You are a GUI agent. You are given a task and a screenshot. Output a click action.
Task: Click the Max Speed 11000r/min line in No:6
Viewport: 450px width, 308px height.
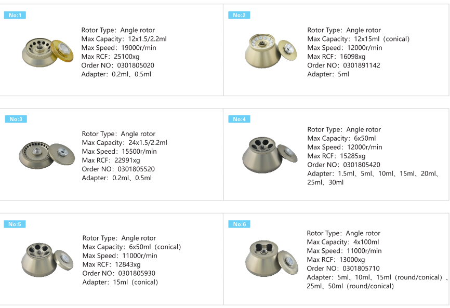(x=344, y=251)
